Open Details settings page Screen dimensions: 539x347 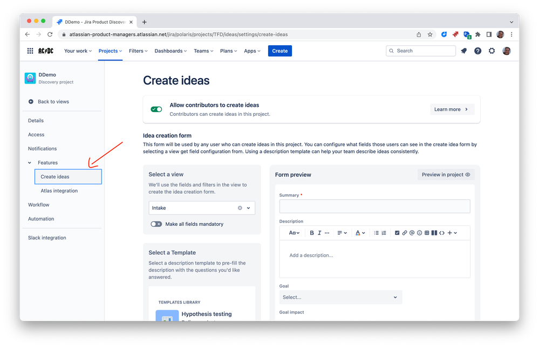click(x=36, y=121)
